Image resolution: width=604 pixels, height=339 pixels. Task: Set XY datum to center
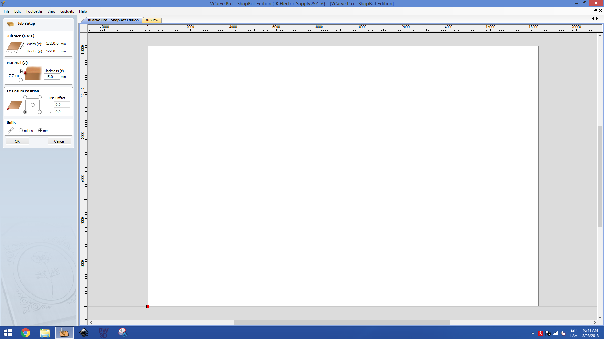pyautogui.click(x=33, y=105)
